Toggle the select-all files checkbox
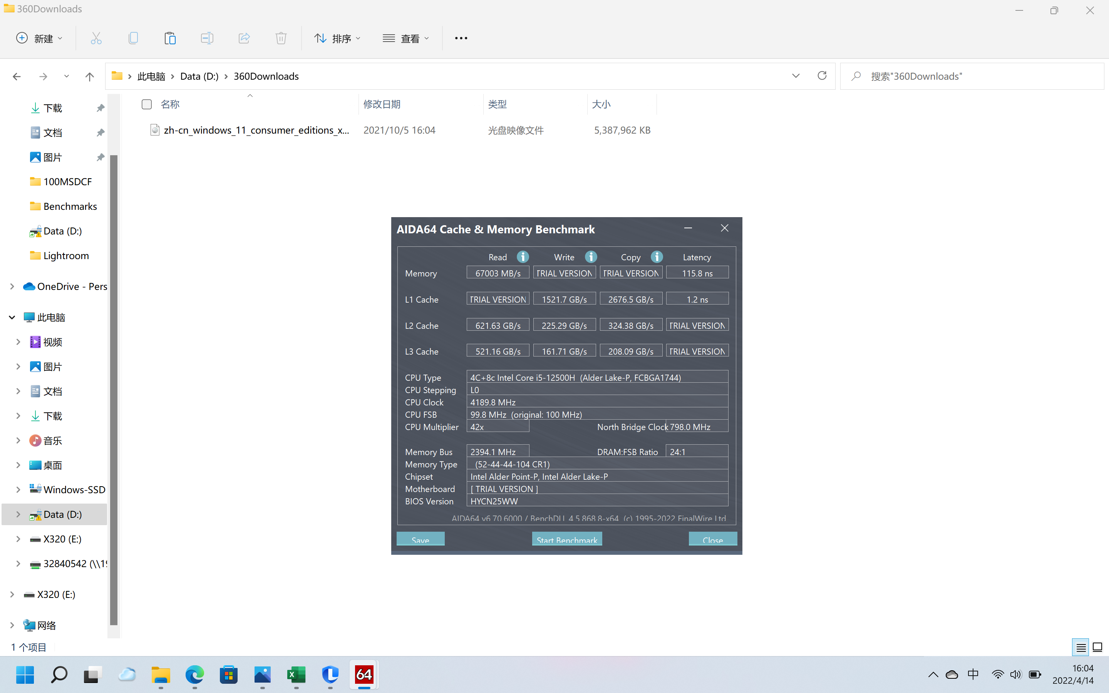Viewport: 1109px width, 693px height. pyautogui.click(x=147, y=104)
